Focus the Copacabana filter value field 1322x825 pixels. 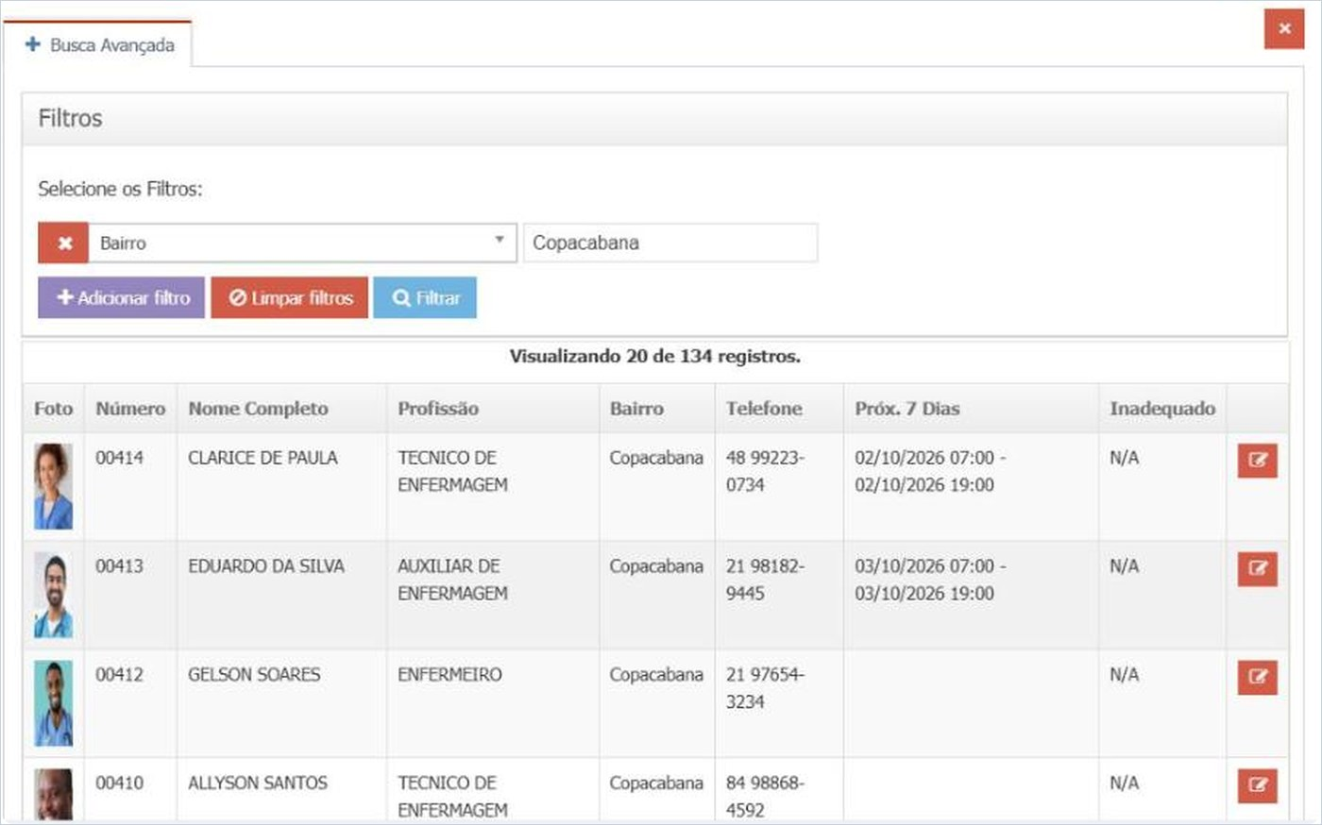(x=670, y=243)
